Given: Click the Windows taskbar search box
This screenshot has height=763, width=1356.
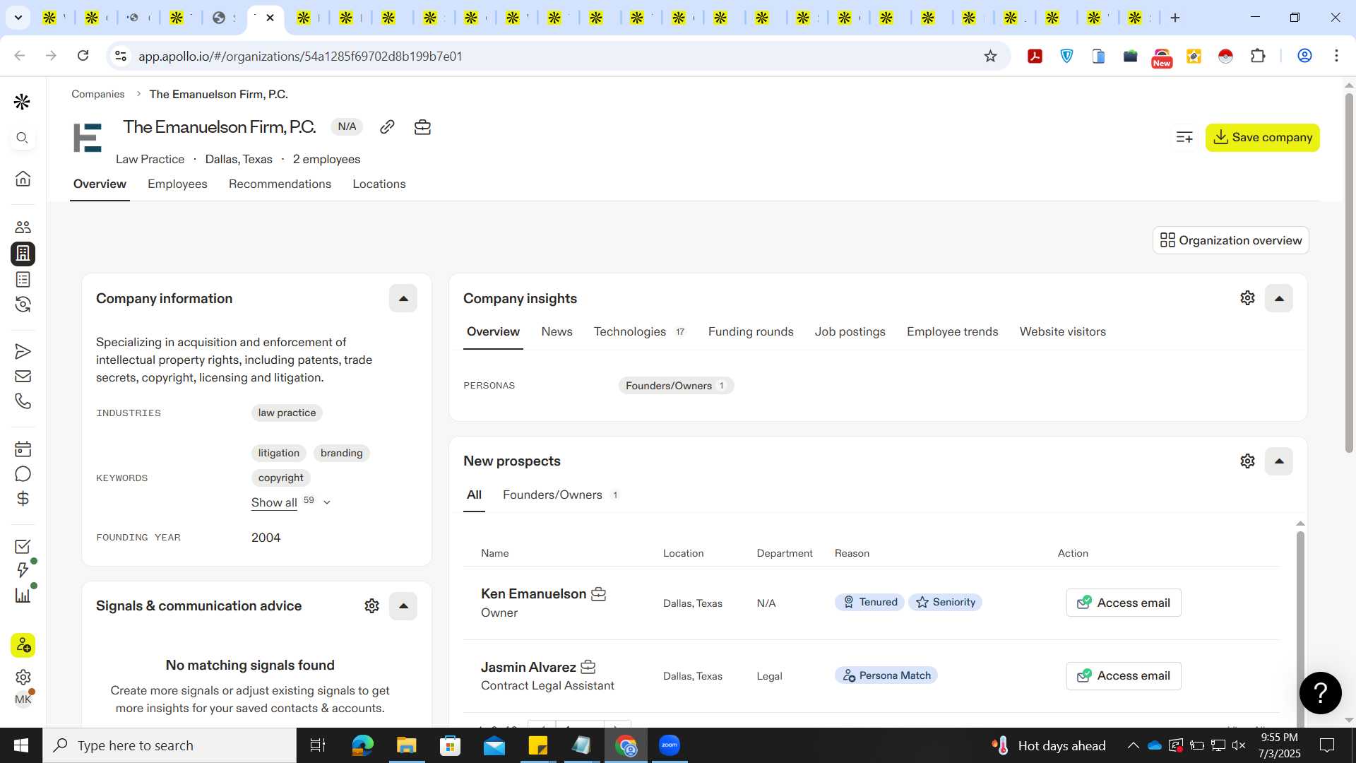Looking at the screenshot, I should 169,745.
